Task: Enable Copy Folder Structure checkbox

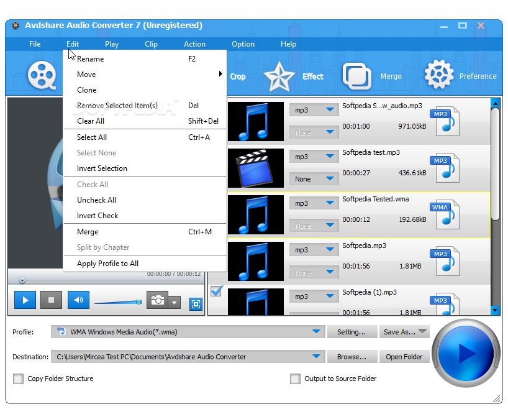Action: (18, 379)
